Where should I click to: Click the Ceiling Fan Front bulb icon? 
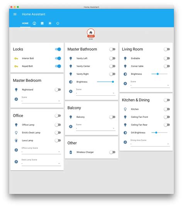pos(125,117)
